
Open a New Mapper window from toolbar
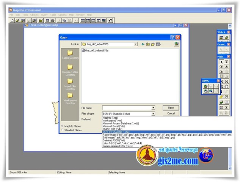coord(88,20)
